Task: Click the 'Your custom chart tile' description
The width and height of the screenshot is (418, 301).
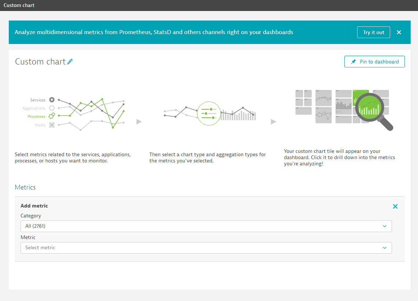Action: point(339,157)
